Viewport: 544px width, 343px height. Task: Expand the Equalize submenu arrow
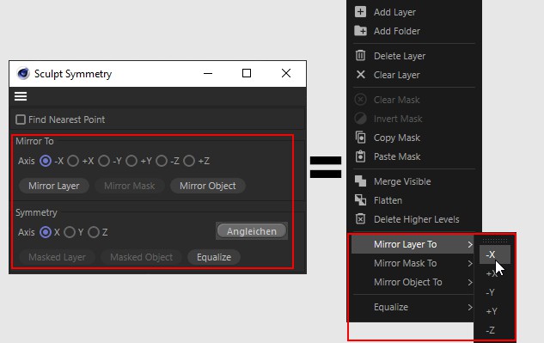(x=470, y=307)
